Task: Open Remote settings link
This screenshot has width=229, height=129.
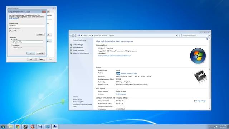Action: 78,48
